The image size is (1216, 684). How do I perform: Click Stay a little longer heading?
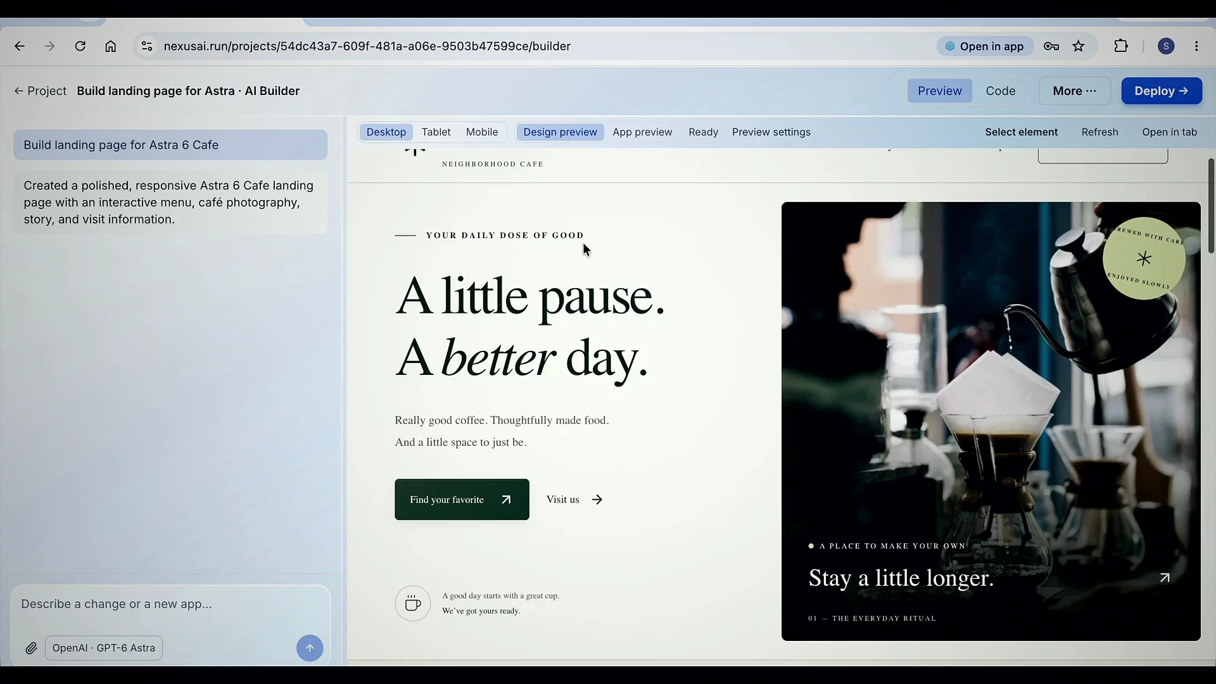pos(901,578)
